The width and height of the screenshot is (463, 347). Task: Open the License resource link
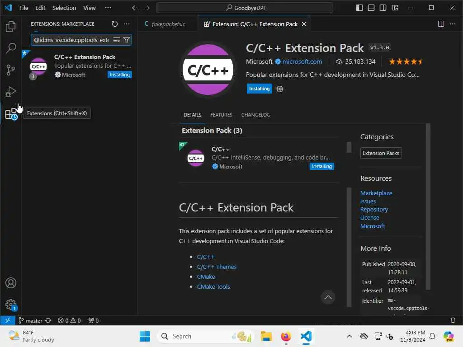370,217
